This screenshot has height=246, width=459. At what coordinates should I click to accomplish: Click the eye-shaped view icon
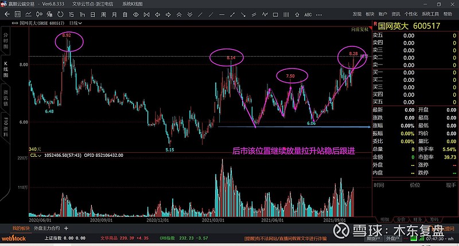point(136,14)
